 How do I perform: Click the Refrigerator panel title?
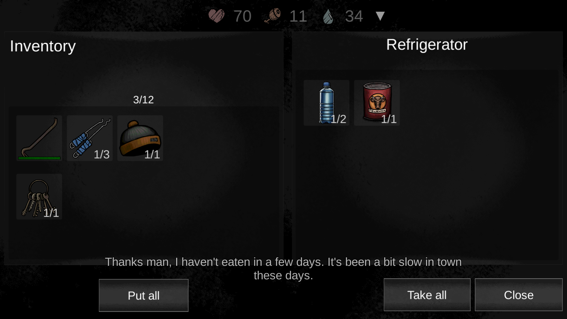[x=427, y=45]
